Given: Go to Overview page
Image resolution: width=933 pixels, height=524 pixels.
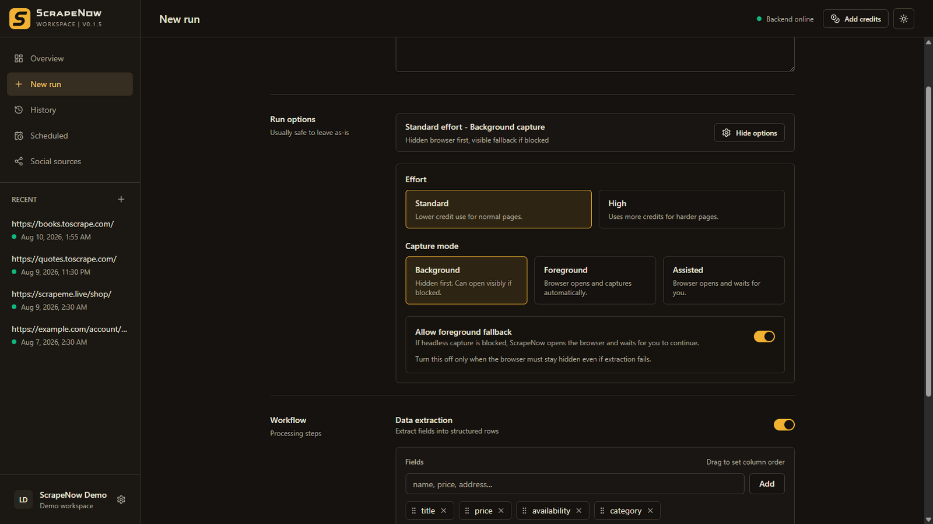Looking at the screenshot, I should point(70,59).
